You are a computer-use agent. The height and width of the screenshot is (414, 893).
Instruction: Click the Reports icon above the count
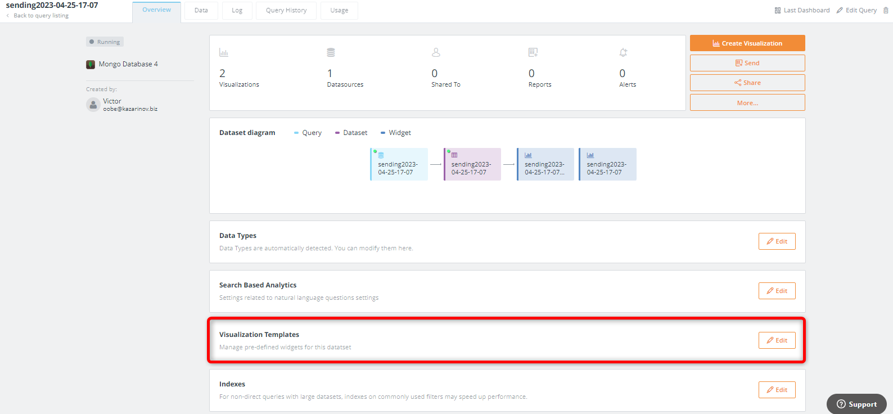click(533, 52)
